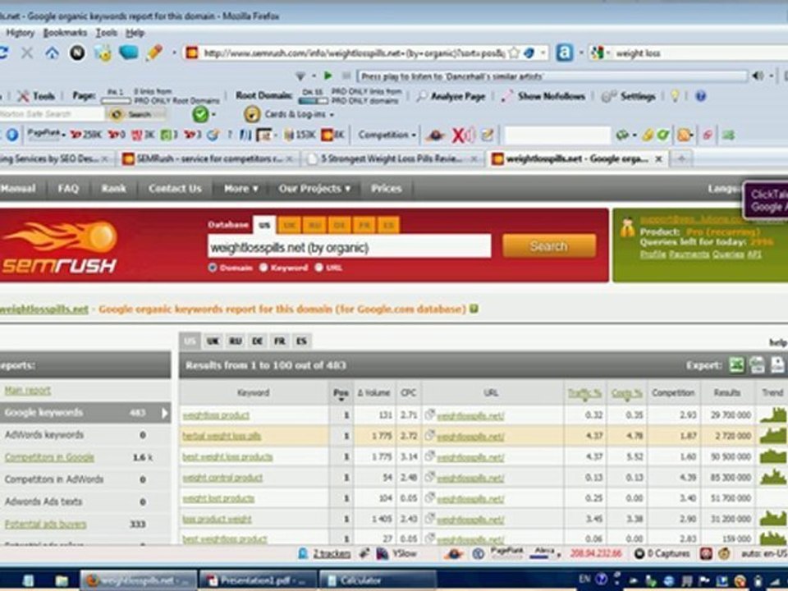Open Presentation1.pdf from the taskbar
Image resolution: width=788 pixels, height=591 pixels.
pos(259,580)
